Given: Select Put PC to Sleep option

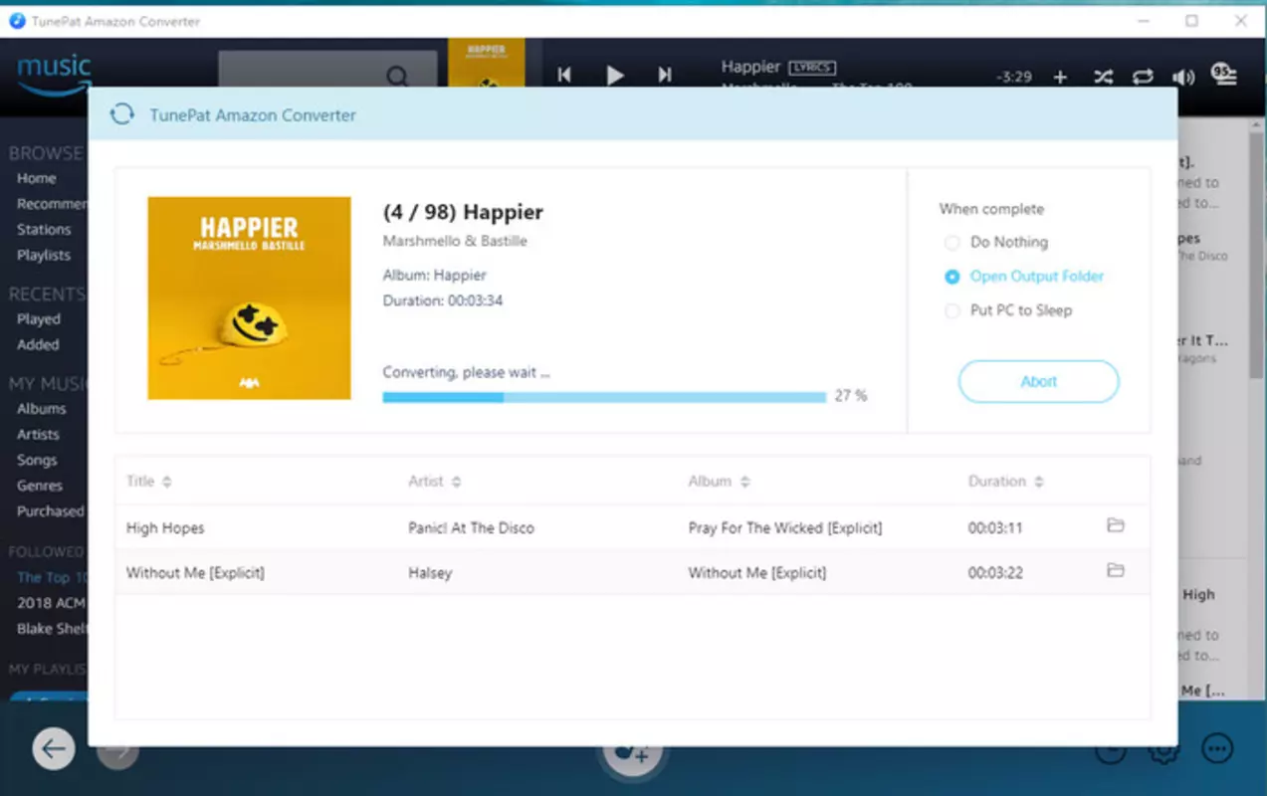Looking at the screenshot, I should point(1008,310).
